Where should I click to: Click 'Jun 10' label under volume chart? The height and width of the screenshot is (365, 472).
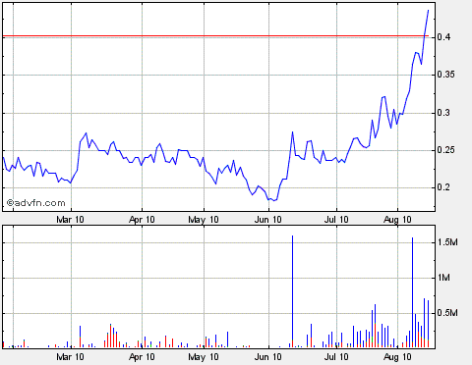tap(268, 357)
